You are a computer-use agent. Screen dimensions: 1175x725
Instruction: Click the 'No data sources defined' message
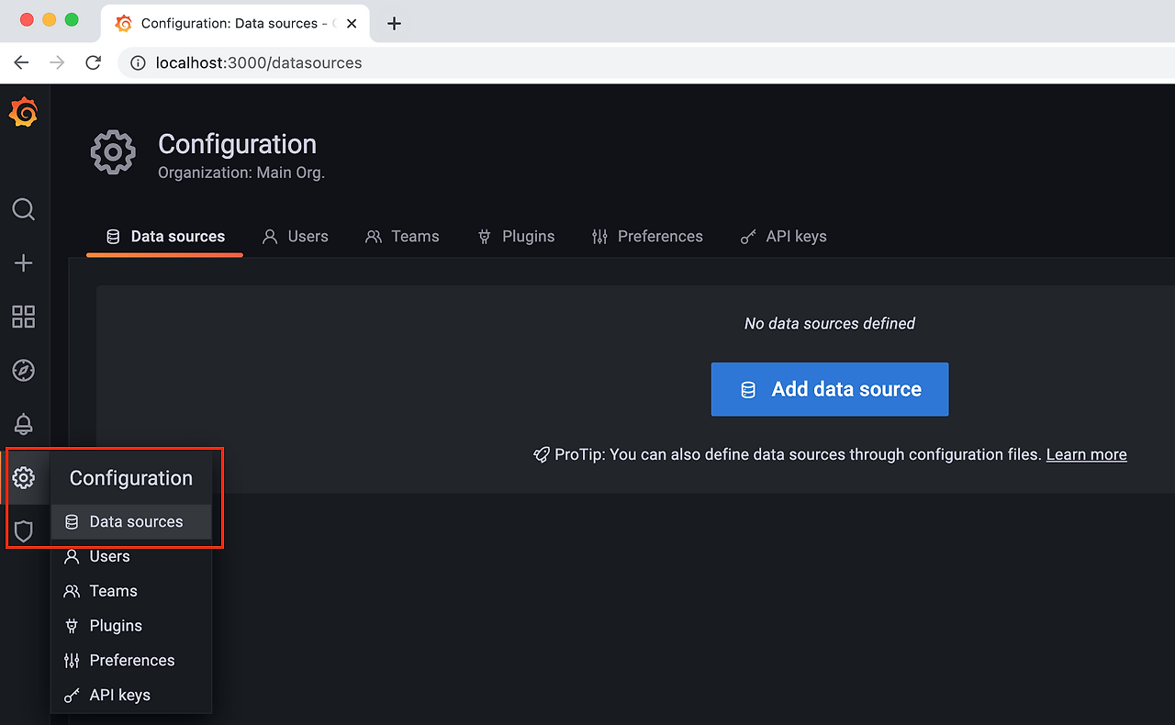(830, 323)
